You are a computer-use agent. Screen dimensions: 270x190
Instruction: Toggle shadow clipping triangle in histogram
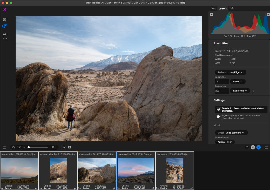point(212,15)
